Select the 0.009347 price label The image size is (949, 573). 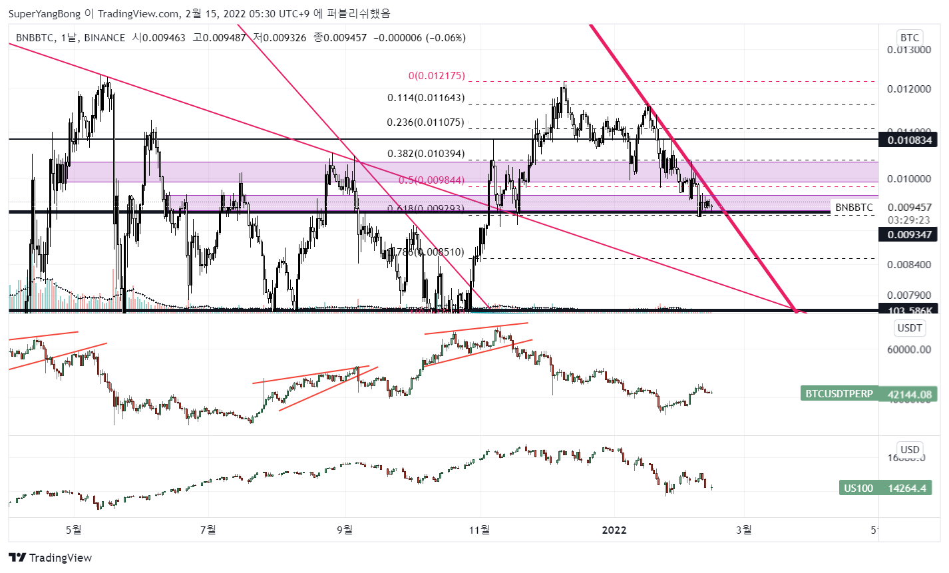click(x=908, y=234)
